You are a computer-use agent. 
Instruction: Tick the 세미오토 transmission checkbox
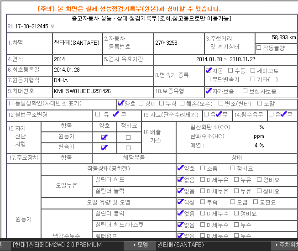252,71
